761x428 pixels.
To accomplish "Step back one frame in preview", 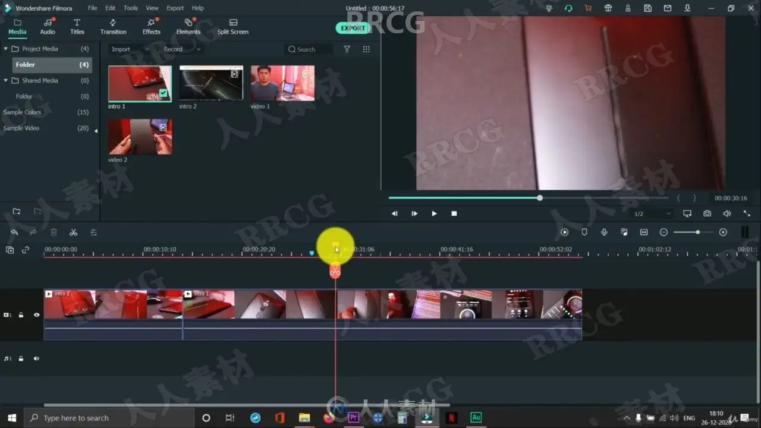I will pyautogui.click(x=394, y=213).
